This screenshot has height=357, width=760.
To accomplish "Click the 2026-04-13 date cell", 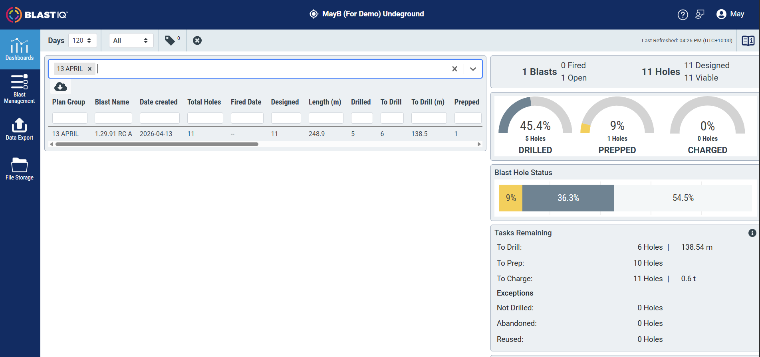I will click(156, 134).
